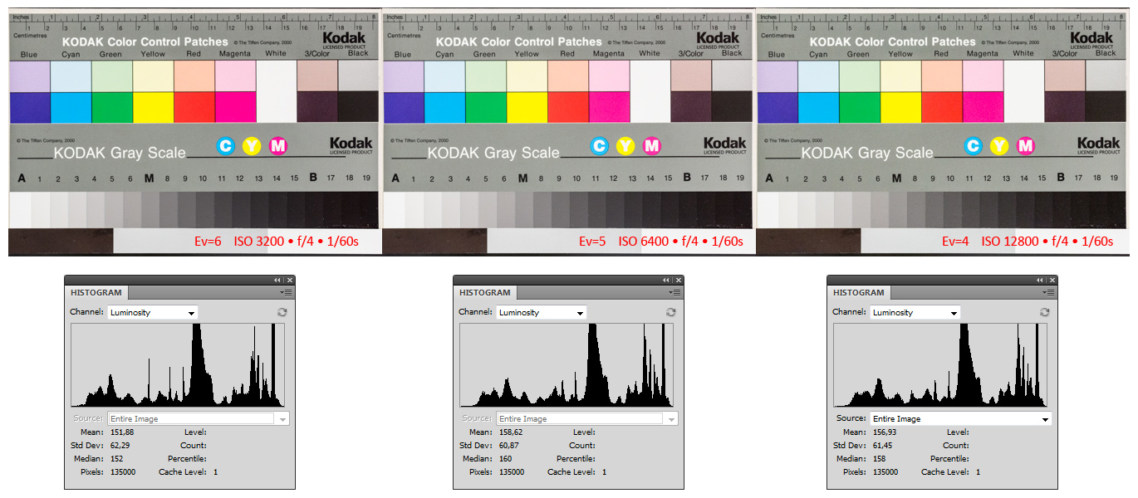Refresh the uncached histogram with Median 152
The width and height of the screenshot is (1138, 498).
tap(282, 312)
